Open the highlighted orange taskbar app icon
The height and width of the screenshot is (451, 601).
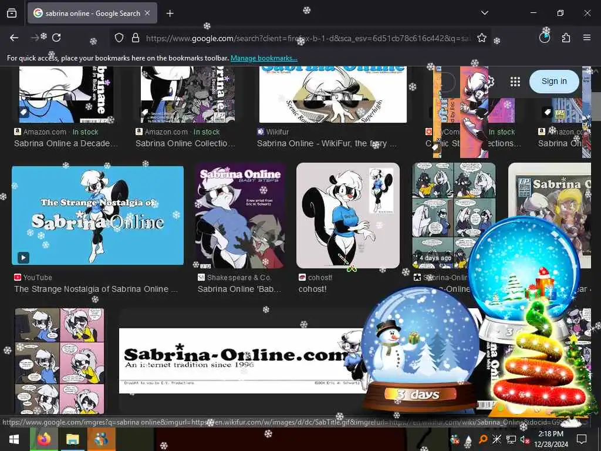click(x=101, y=439)
